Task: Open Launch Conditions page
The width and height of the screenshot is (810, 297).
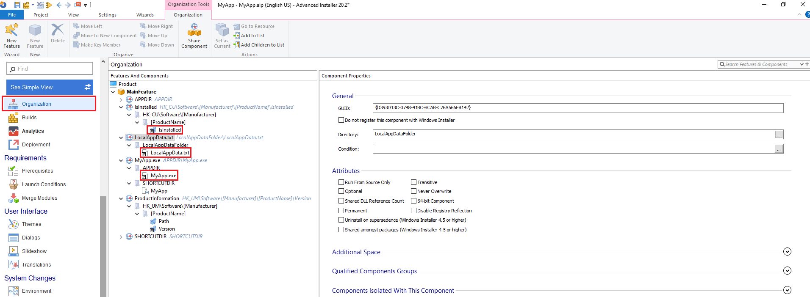Action: point(44,184)
